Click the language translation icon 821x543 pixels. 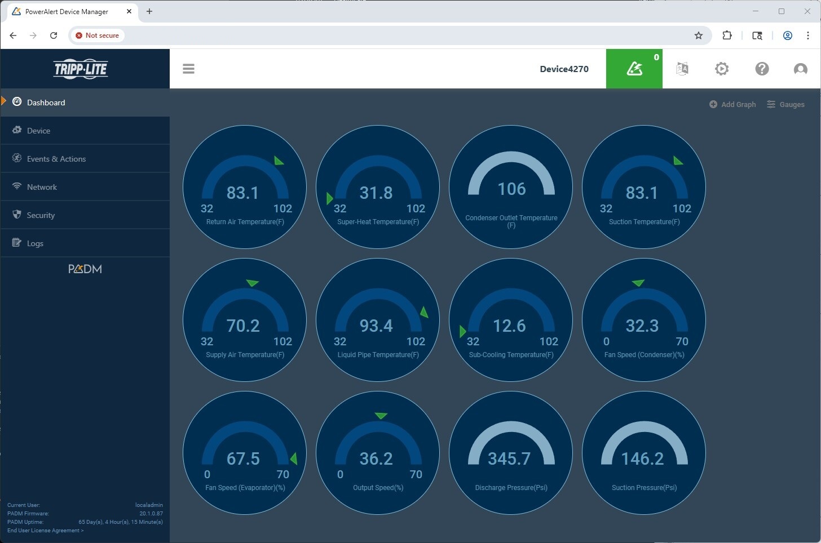point(682,69)
